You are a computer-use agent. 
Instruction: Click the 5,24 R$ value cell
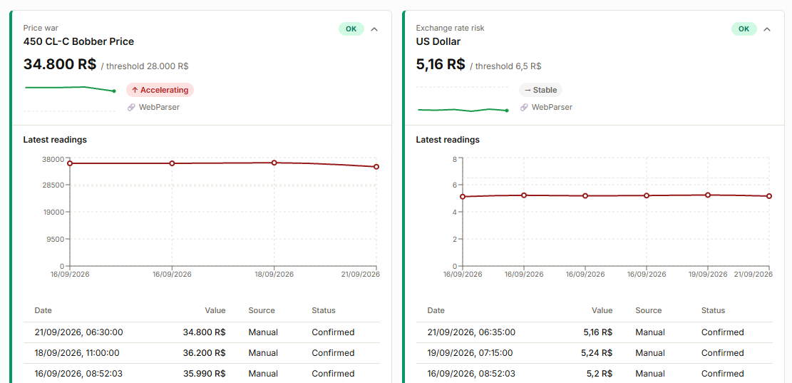[597, 353]
